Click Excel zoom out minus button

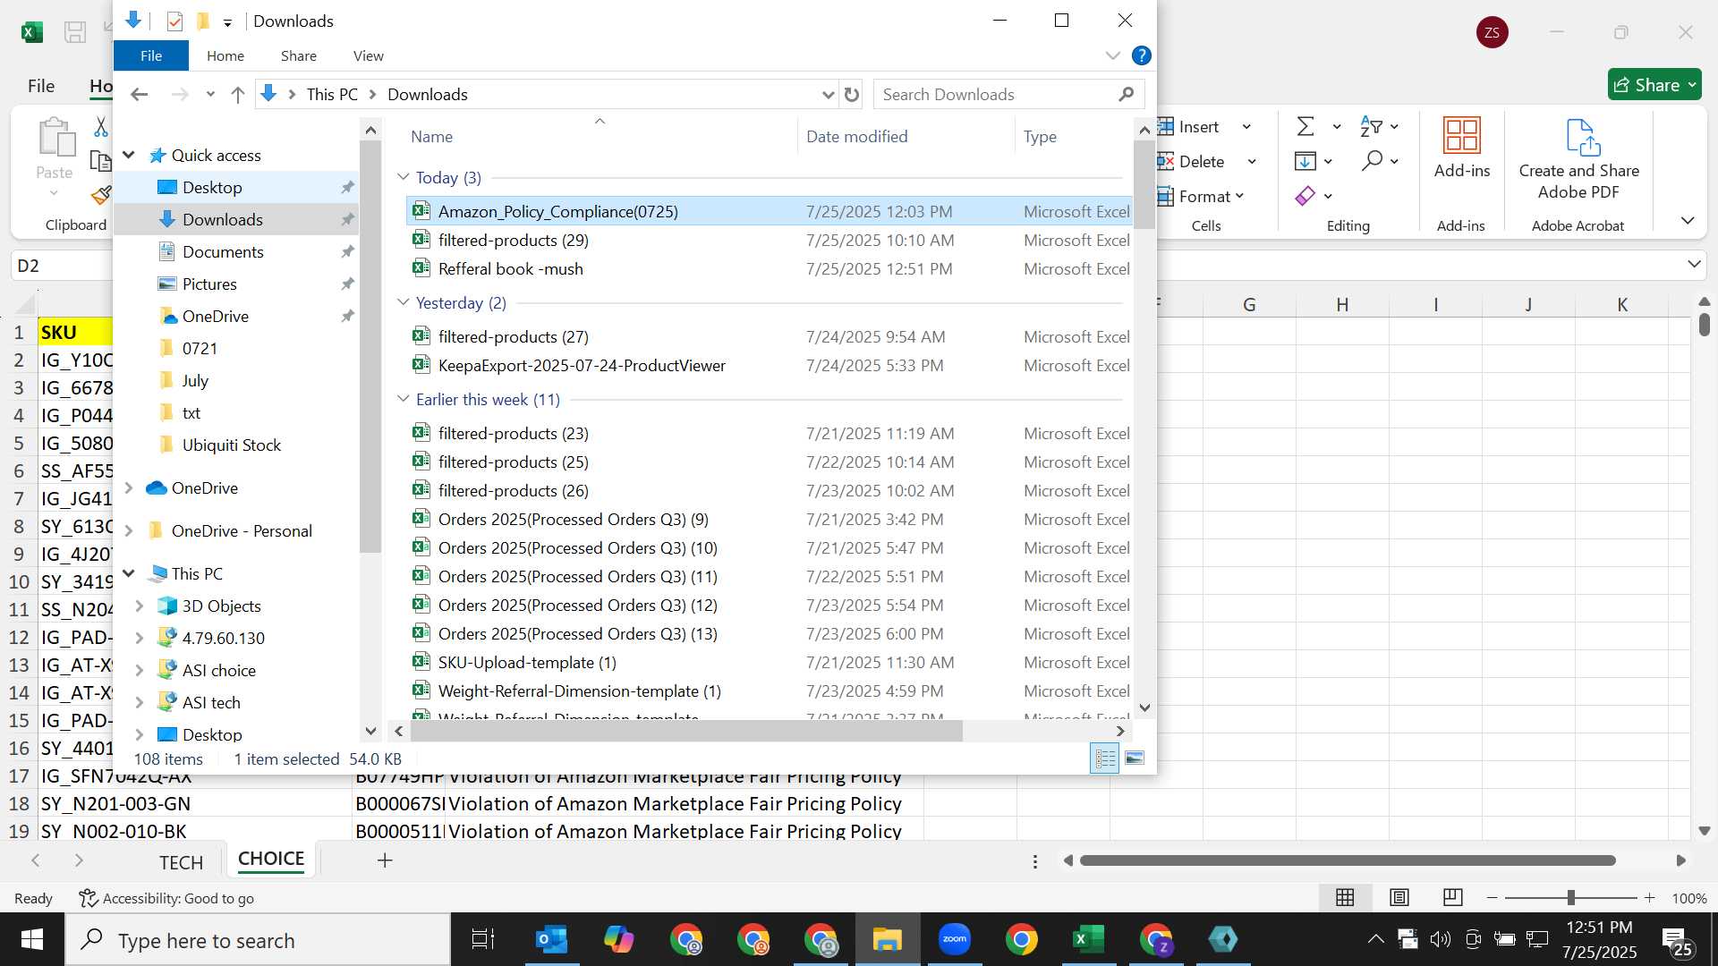pyautogui.click(x=1492, y=897)
